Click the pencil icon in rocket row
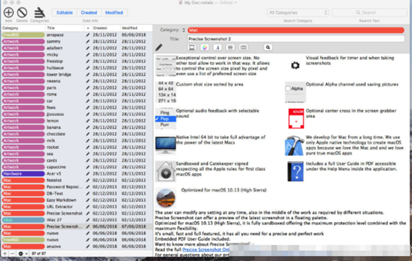 pos(88,147)
